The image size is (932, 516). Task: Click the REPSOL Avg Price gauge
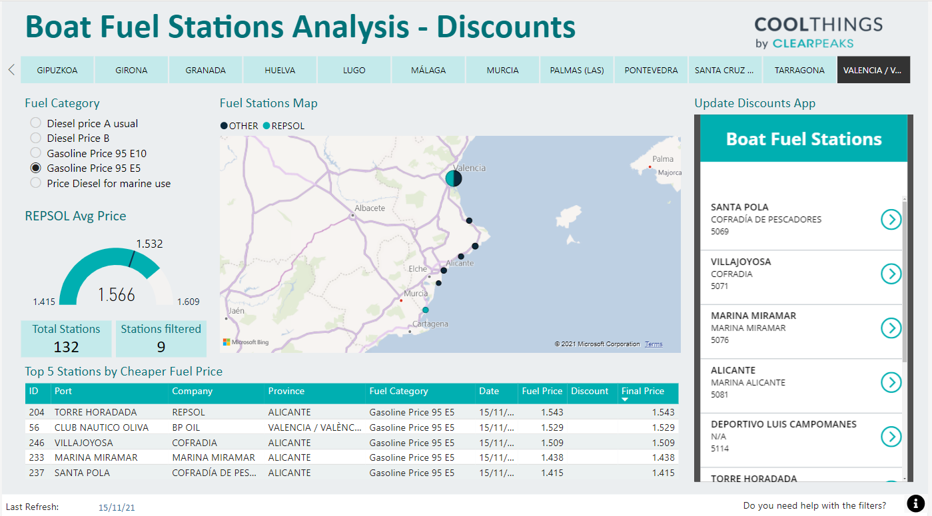pos(116,276)
